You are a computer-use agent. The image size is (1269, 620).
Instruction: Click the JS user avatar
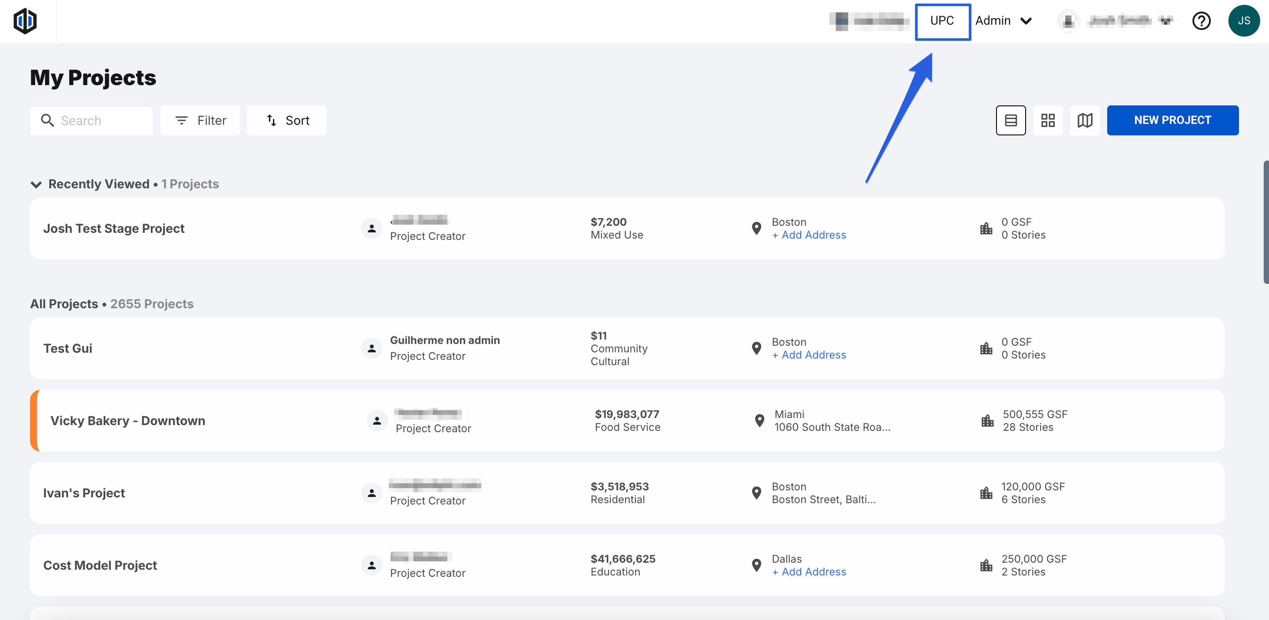[x=1243, y=21]
